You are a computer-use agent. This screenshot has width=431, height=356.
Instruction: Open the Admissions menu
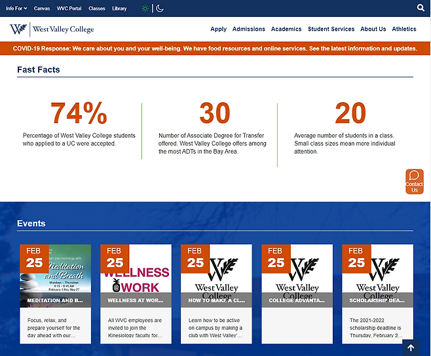(x=249, y=29)
